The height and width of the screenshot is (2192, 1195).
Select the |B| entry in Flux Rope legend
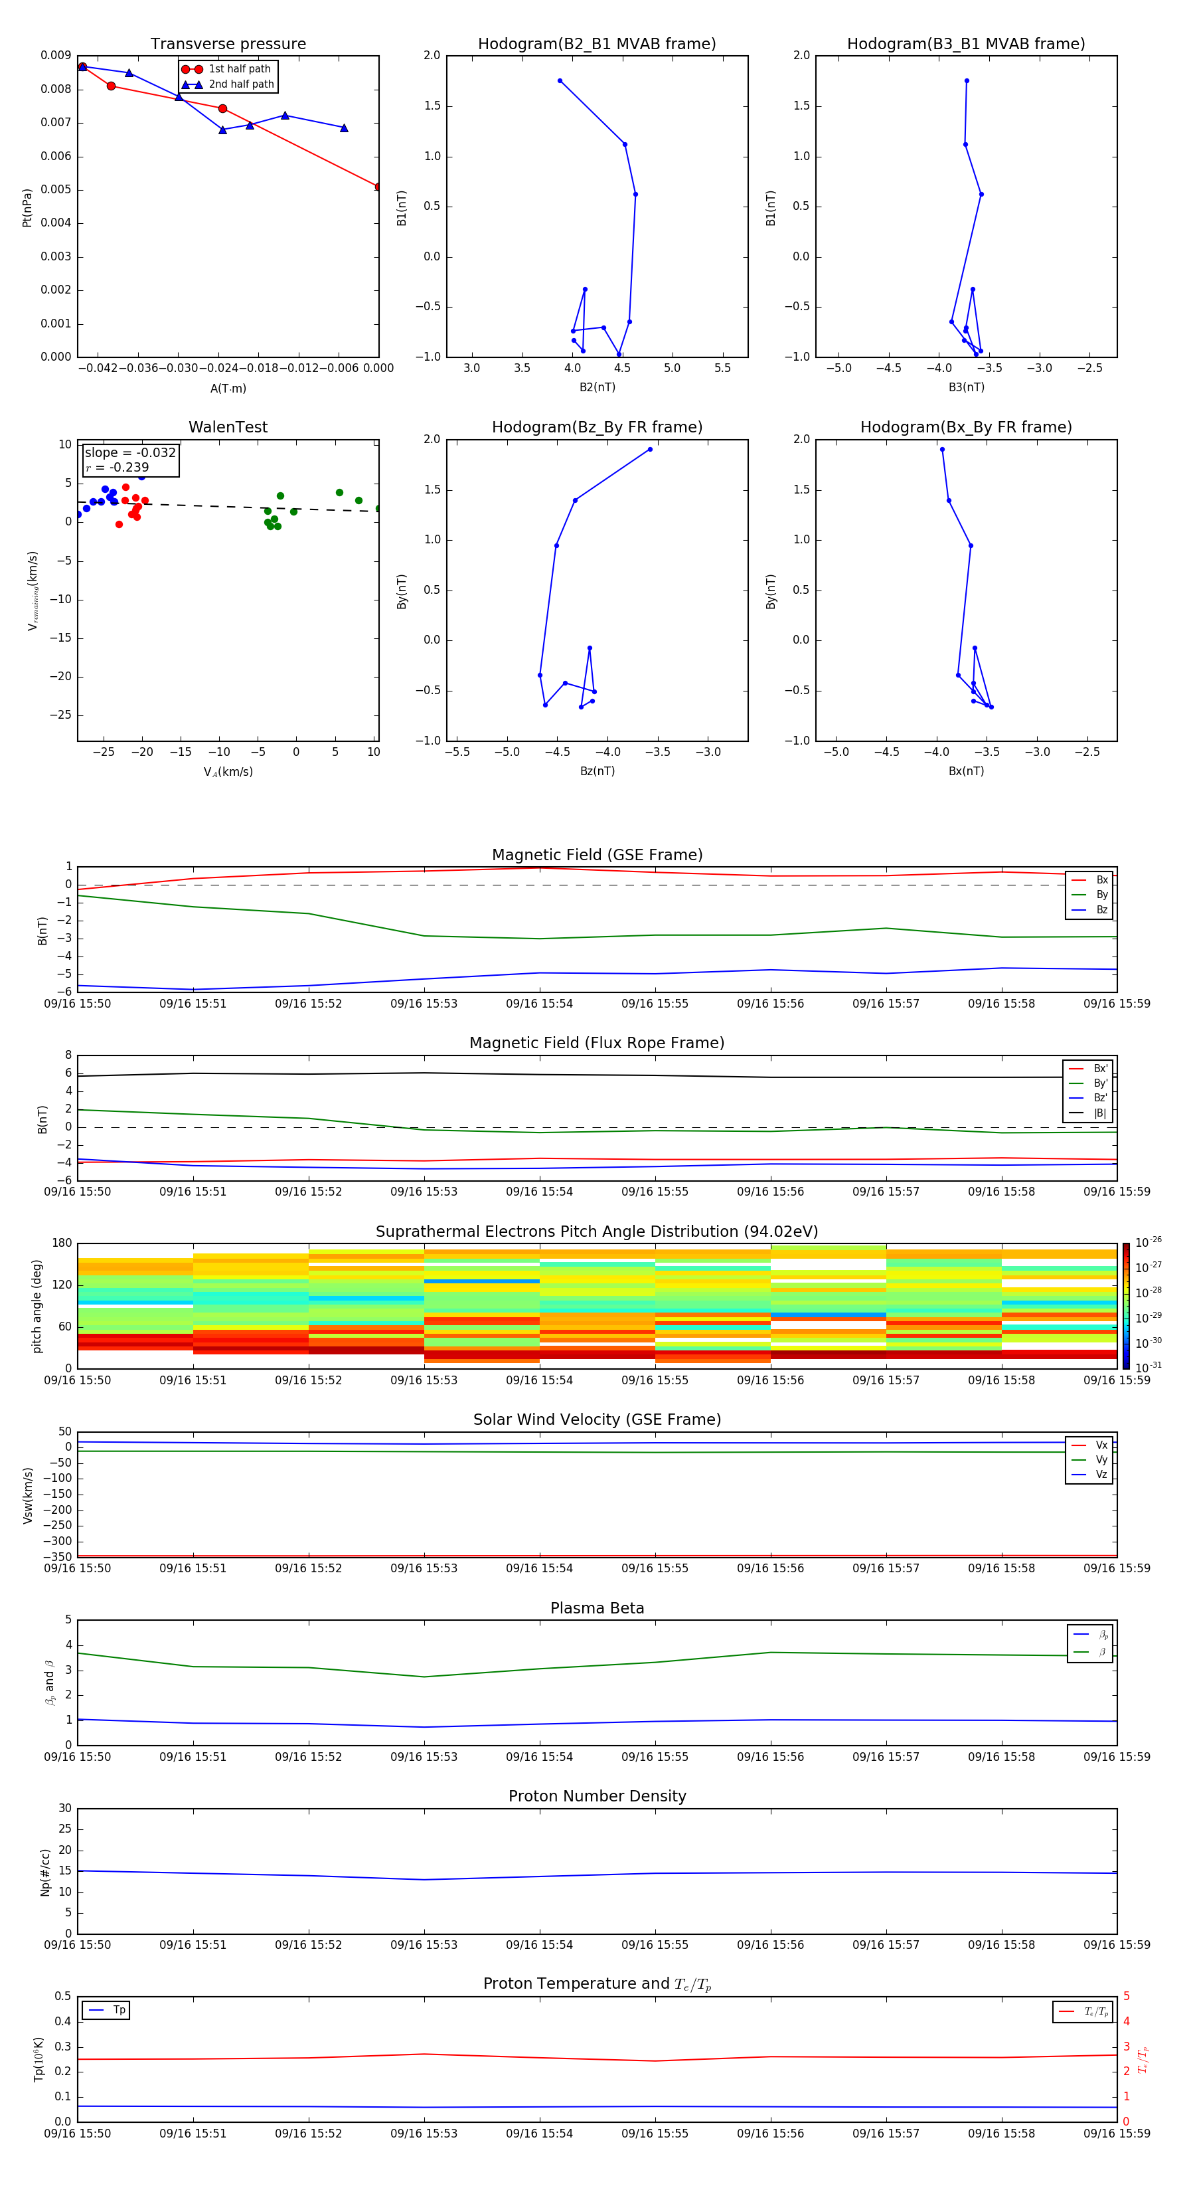(x=1088, y=1113)
